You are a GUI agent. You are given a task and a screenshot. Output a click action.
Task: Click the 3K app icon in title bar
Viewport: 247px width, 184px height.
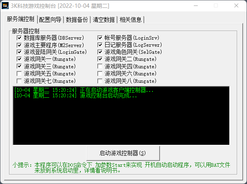(5, 5)
